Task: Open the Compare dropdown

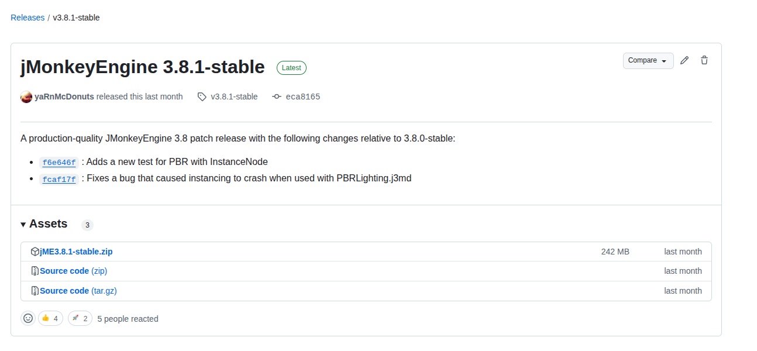Action: click(648, 60)
